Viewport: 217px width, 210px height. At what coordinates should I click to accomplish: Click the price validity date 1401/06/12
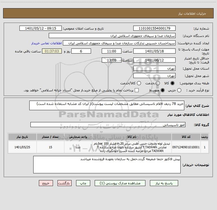154,60
